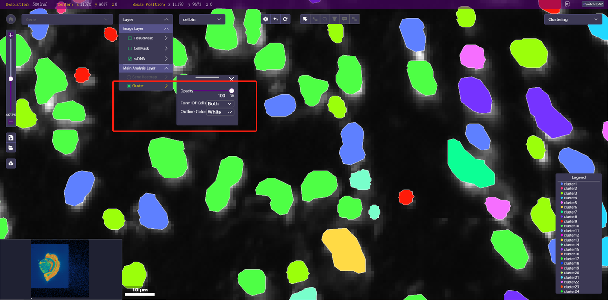The image size is (608, 300).
Task: Collapse the Main Analysis Layer section
Action: [x=166, y=68]
